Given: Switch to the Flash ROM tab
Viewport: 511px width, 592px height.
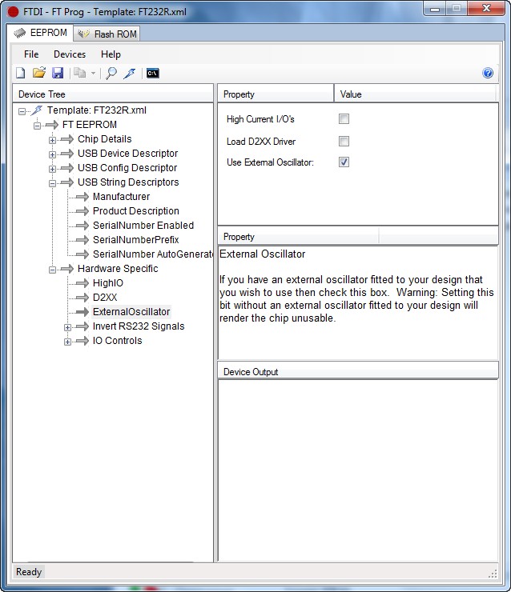Looking at the screenshot, I should [107, 34].
